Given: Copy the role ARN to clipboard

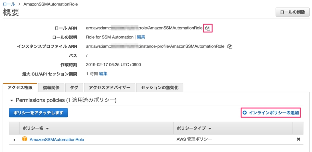Looking at the screenshot, I should click(x=208, y=28).
